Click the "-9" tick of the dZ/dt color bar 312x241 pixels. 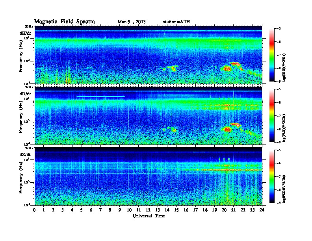(x=279, y=203)
